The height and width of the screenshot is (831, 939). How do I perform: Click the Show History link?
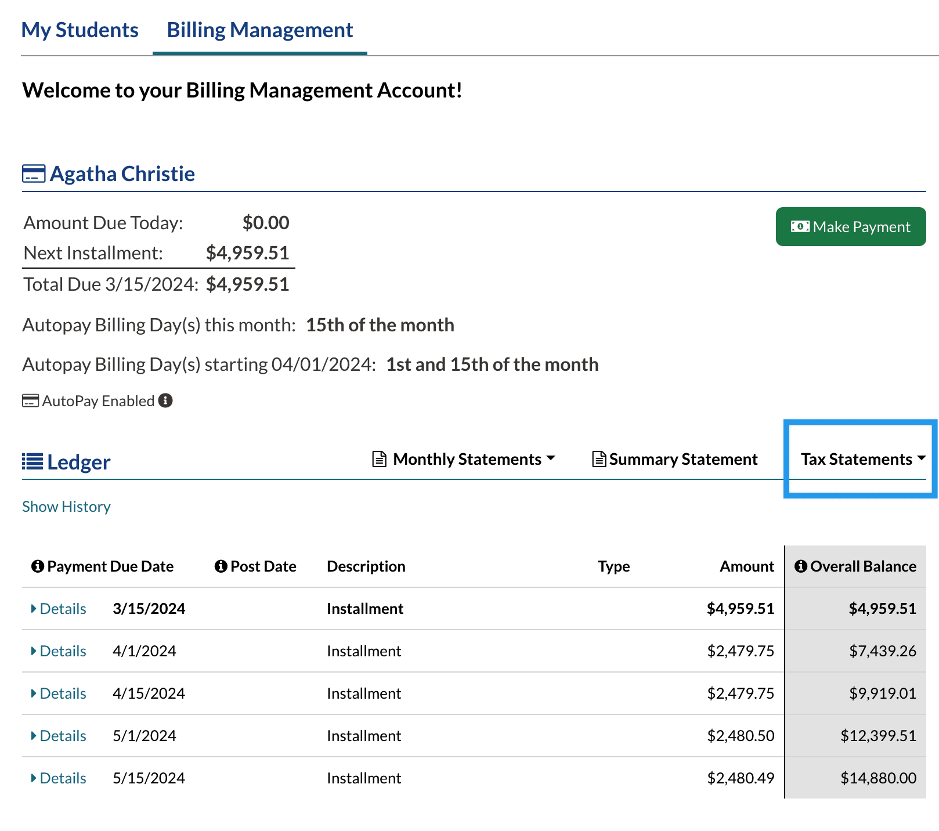tap(66, 507)
